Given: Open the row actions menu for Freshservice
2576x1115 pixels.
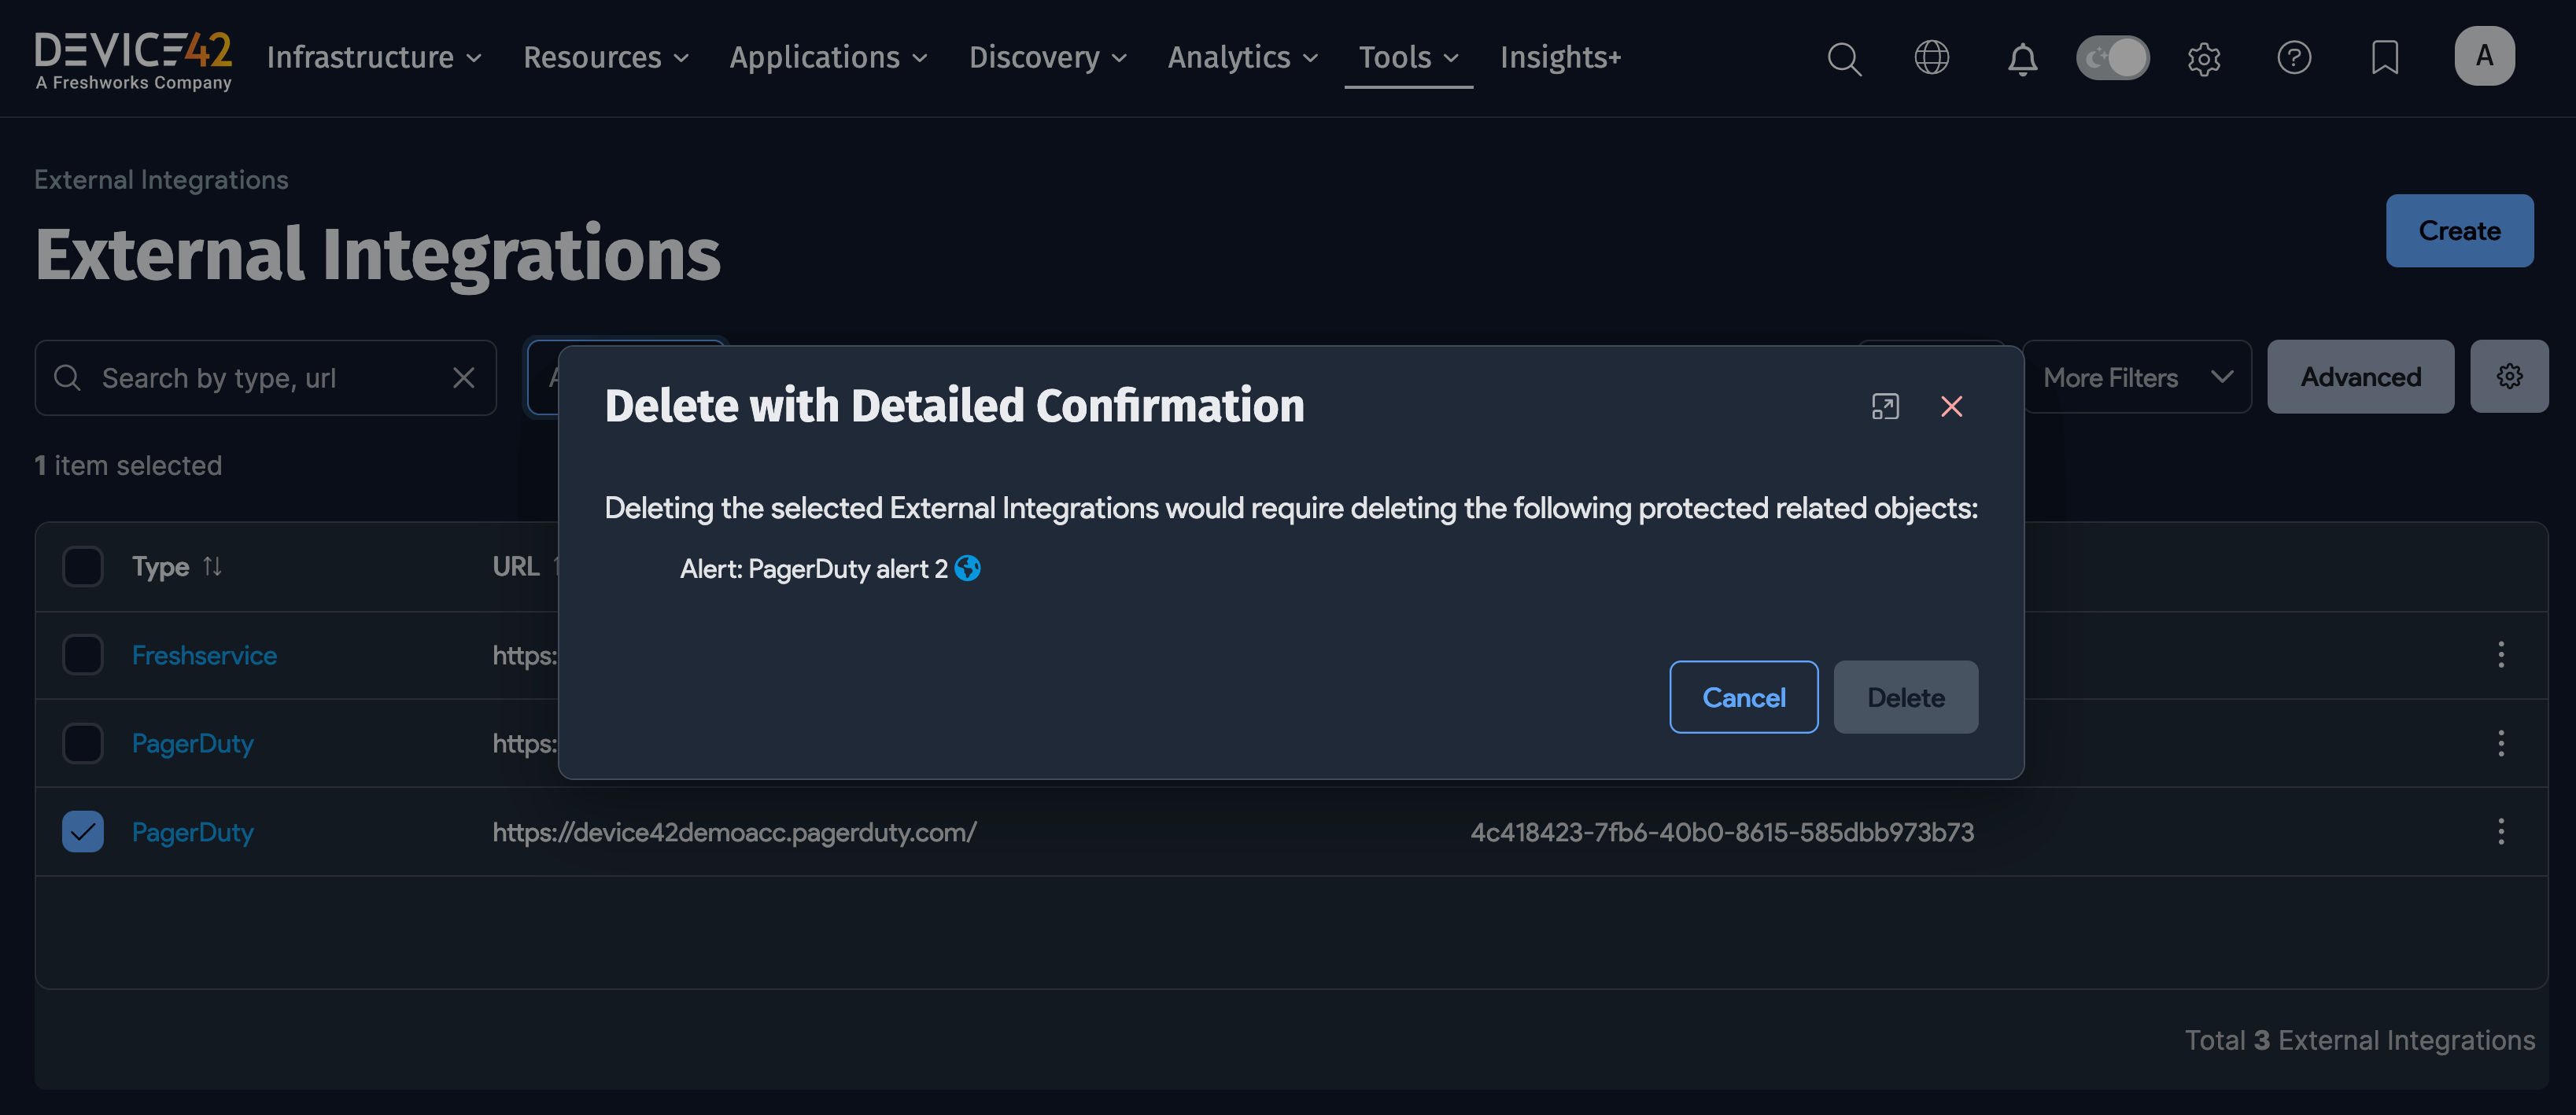Looking at the screenshot, I should pyautogui.click(x=2500, y=654).
